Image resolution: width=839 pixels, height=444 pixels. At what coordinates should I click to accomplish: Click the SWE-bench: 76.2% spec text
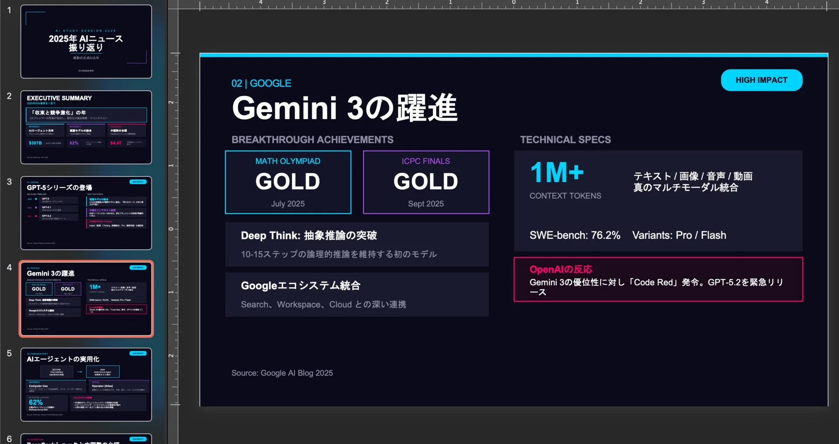tap(574, 235)
